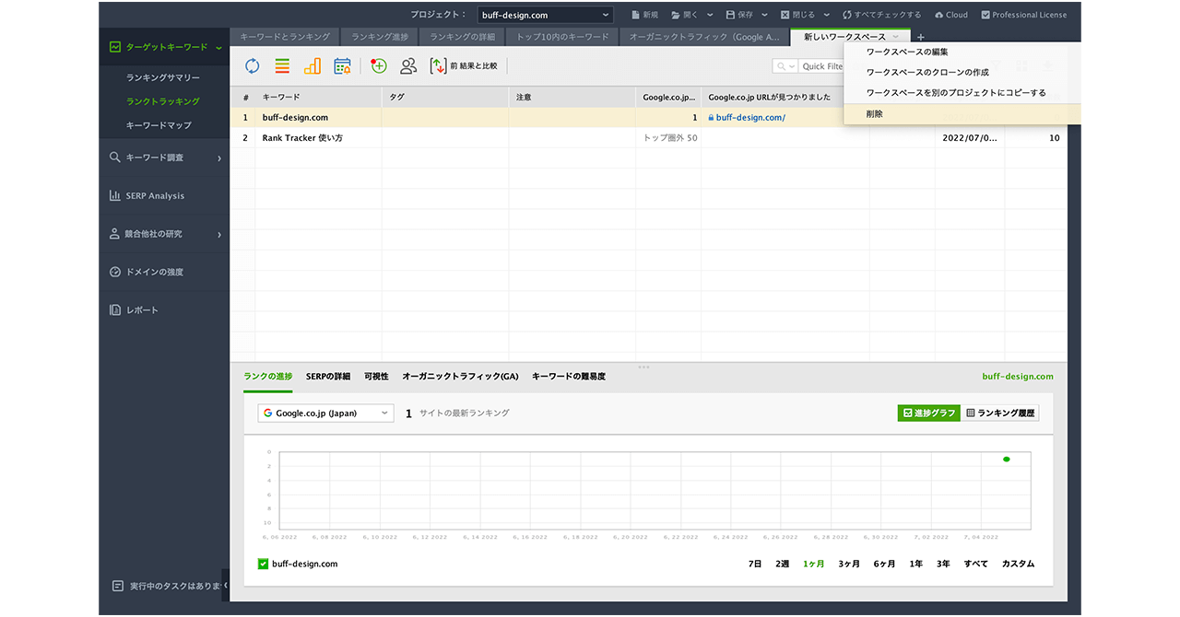1180x617 pixels.
Task: Click the 前 結果と比較 compare arrows icon
Action: [x=439, y=66]
